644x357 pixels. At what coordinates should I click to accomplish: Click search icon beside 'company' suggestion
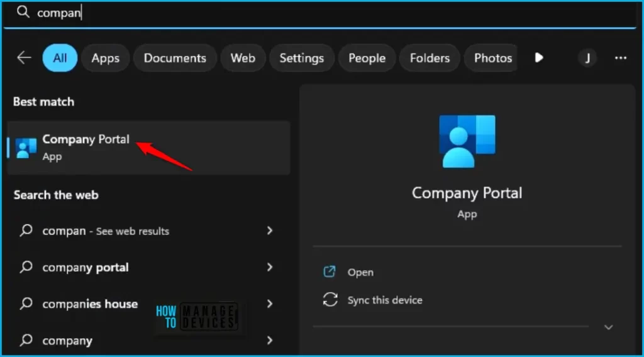pos(26,340)
